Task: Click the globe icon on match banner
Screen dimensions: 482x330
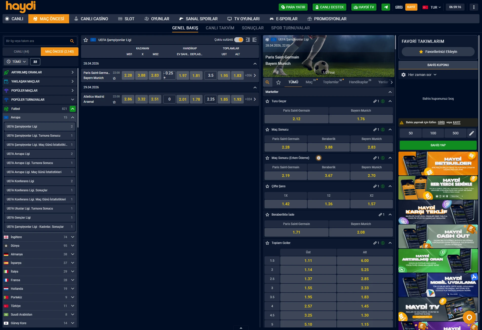Action: pos(267,39)
